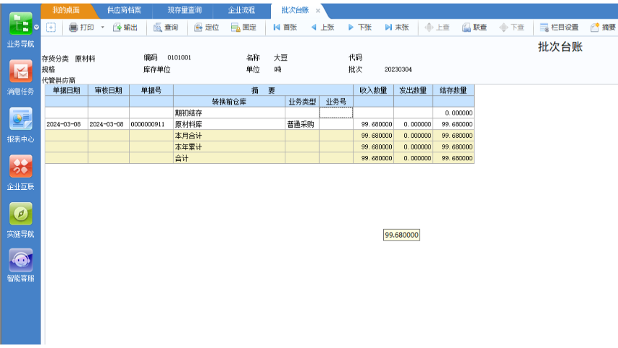Switch to the 企业流程 tab
The image size is (618, 348).
tap(241, 10)
